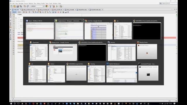Viewport: 187px width, 105px height.
Task: Click the Save All toolbar icon
Action: click(21, 6)
